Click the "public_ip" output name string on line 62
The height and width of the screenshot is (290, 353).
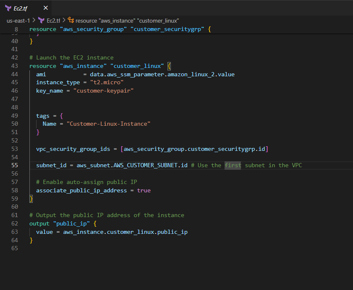click(x=71, y=224)
